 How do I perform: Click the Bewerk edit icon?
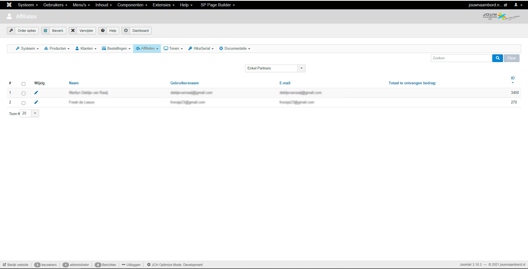click(46, 30)
